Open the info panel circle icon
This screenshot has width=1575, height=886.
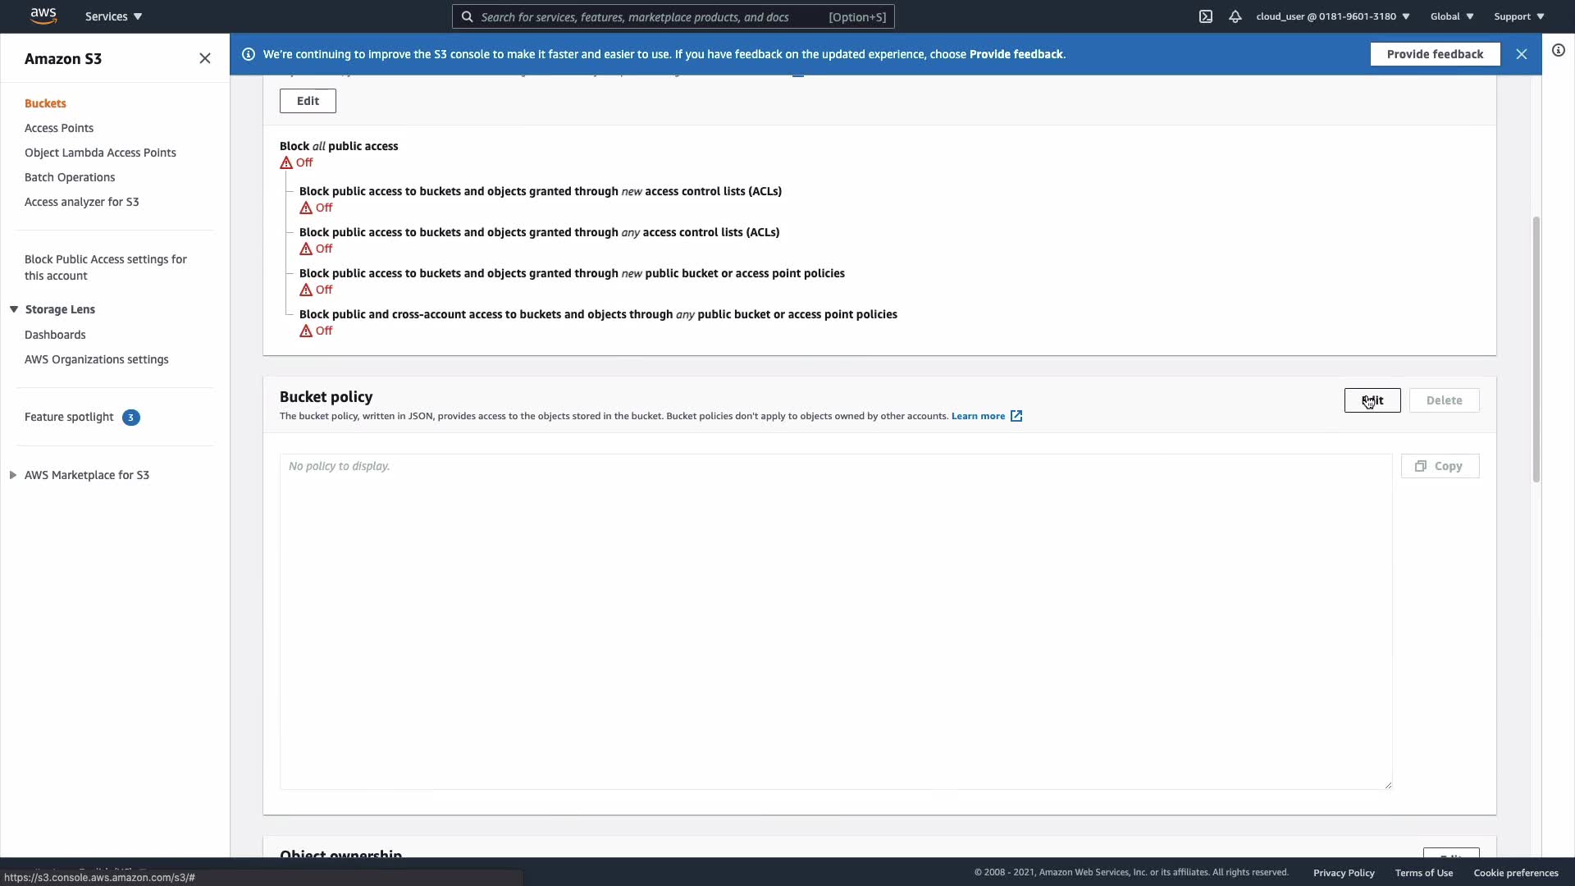coord(1558,51)
